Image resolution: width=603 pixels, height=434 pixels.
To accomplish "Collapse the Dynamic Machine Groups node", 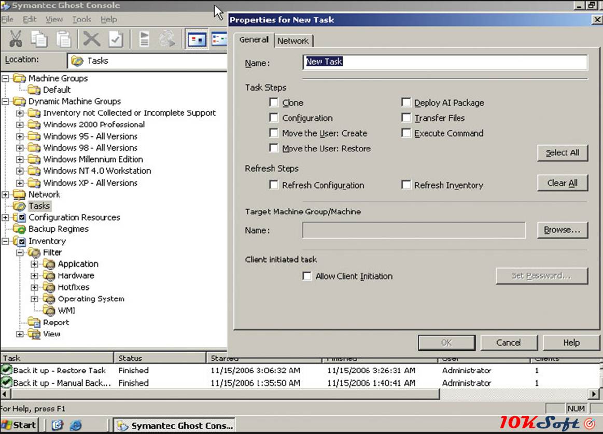I will click(5, 102).
